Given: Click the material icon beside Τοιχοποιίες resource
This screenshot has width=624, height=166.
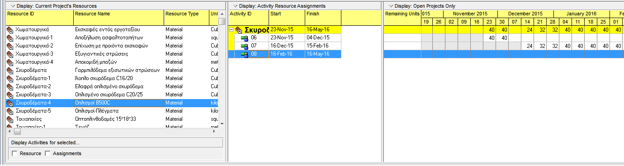Looking at the screenshot, I should 10,119.
